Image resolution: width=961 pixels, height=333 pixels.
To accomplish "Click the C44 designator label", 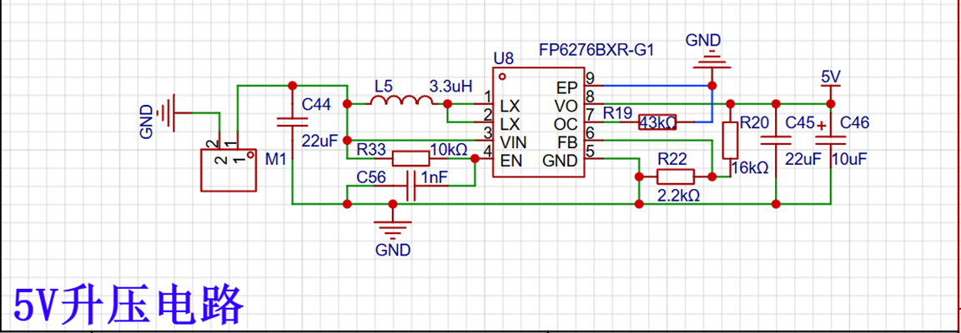I will pyautogui.click(x=316, y=105).
